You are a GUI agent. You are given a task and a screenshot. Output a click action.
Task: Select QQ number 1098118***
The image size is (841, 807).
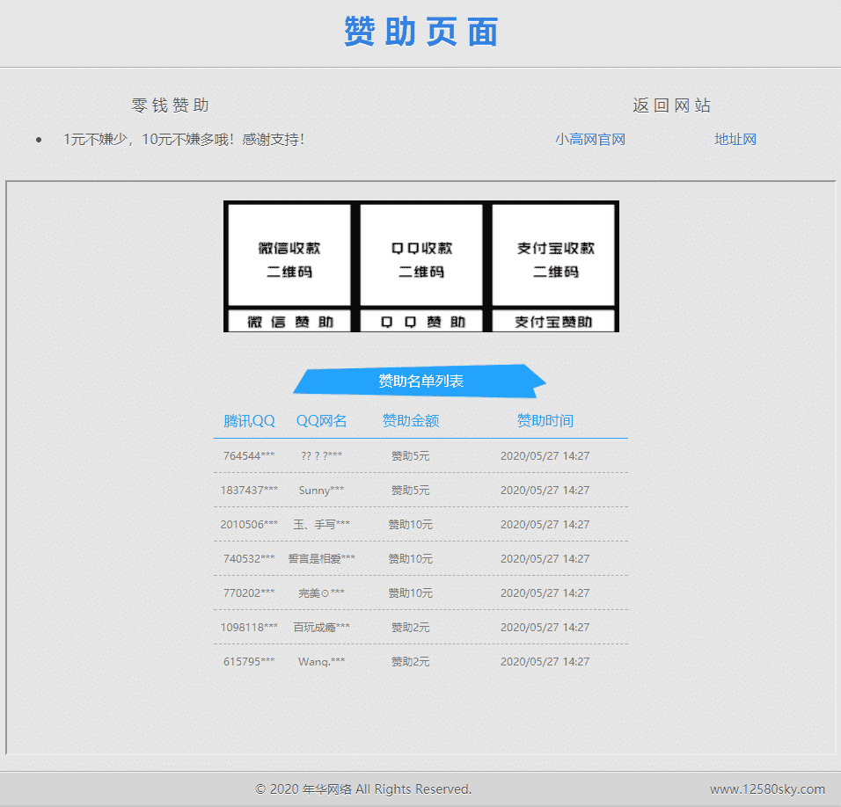[249, 628]
